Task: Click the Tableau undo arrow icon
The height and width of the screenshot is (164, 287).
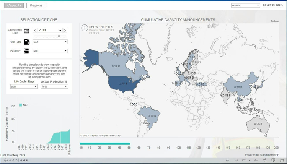Action: point(228,160)
